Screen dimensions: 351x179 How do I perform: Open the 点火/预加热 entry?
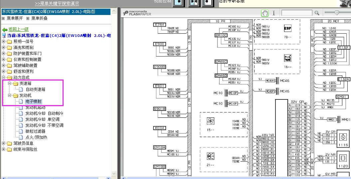click(36, 137)
